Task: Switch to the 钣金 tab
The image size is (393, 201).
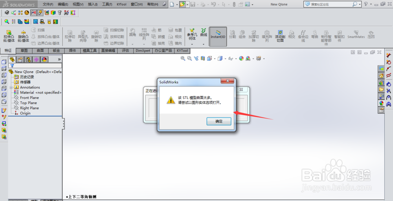Action: 56,51
